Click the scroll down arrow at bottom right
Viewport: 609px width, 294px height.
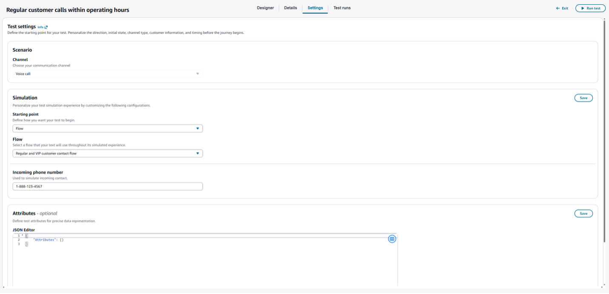tap(604, 285)
